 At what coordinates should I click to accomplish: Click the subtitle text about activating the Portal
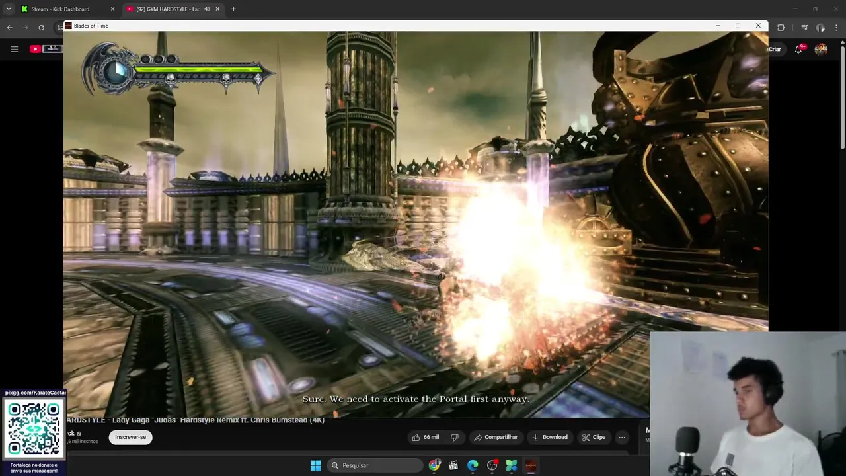click(416, 399)
